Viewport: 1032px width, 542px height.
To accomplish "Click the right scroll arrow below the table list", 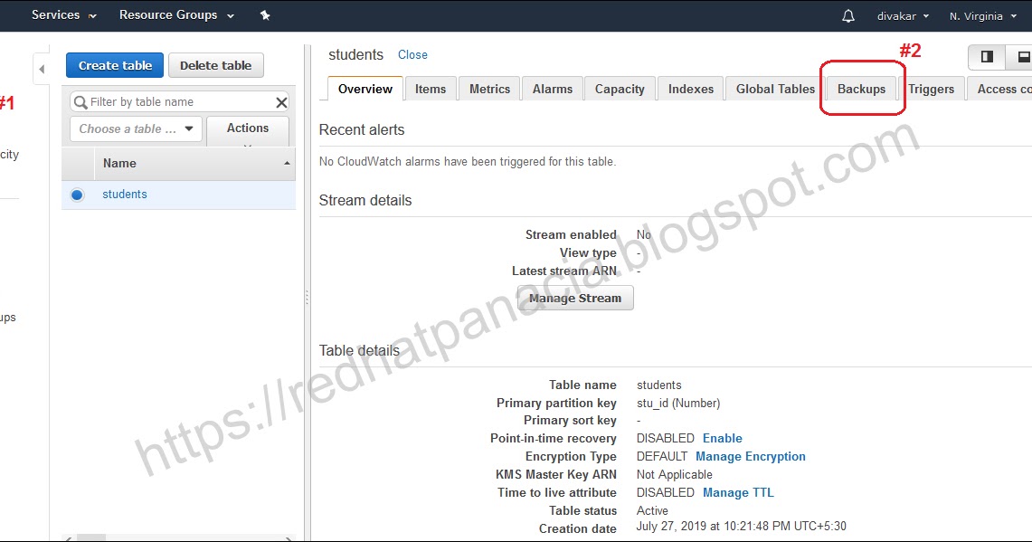I will point(289,537).
